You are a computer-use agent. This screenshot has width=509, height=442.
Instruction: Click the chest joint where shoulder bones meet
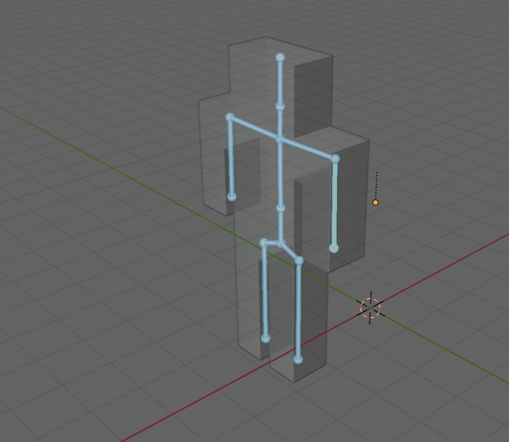coord(279,139)
